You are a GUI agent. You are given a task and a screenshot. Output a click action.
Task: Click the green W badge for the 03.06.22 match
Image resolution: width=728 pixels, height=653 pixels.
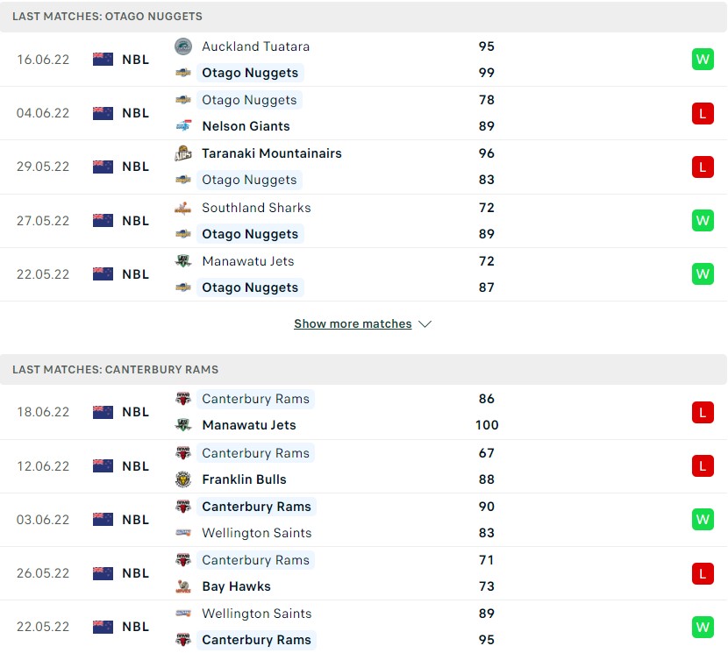click(703, 520)
